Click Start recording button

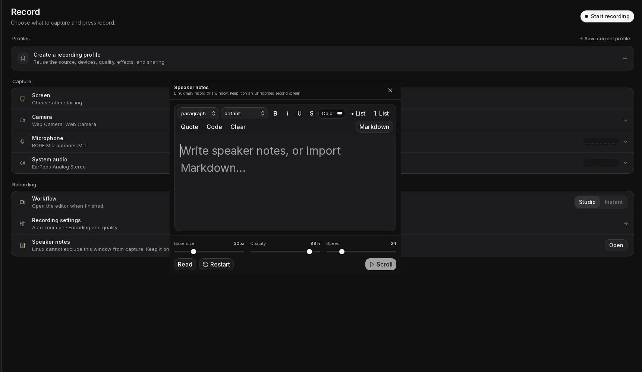point(607,16)
